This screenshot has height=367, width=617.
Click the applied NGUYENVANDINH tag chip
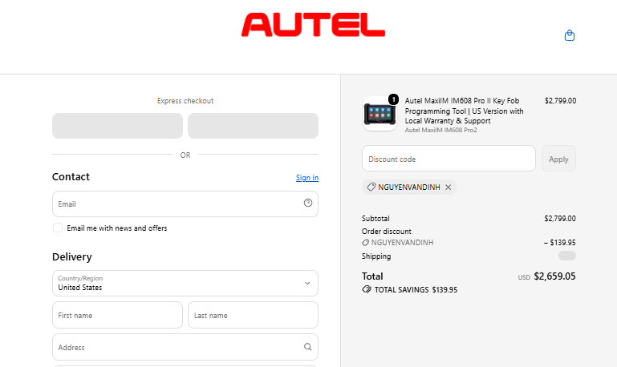click(x=409, y=188)
